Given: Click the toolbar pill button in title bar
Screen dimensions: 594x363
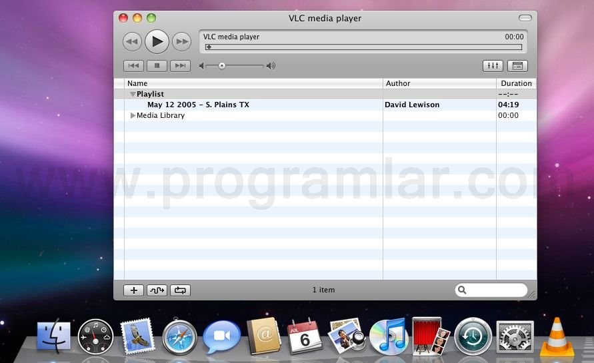Looking at the screenshot, I should [525, 18].
